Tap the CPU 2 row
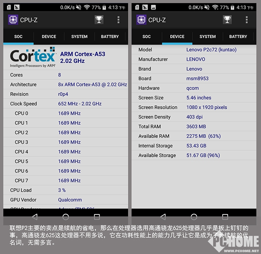This screenshot has width=261, height=254. 66,132
